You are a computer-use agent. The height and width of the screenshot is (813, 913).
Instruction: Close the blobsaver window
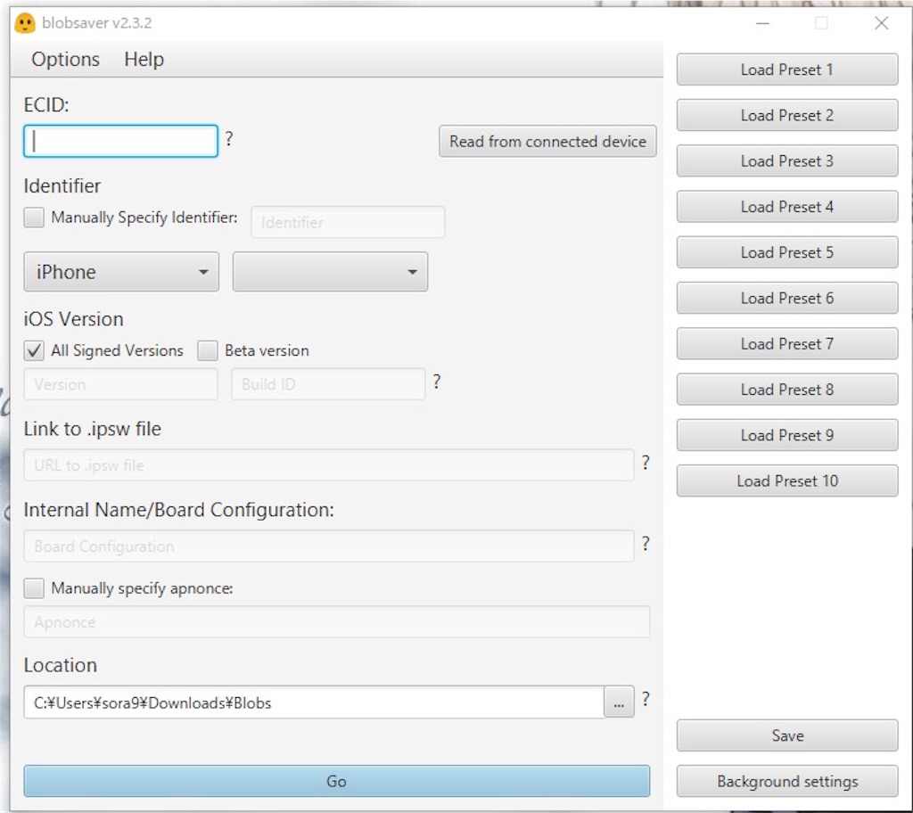882,23
